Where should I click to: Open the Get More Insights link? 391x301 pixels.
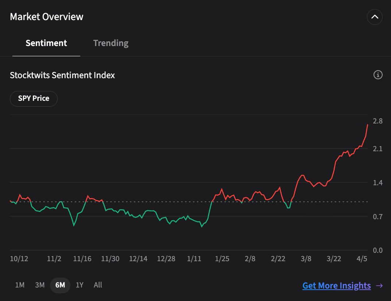pyautogui.click(x=336, y=286)
